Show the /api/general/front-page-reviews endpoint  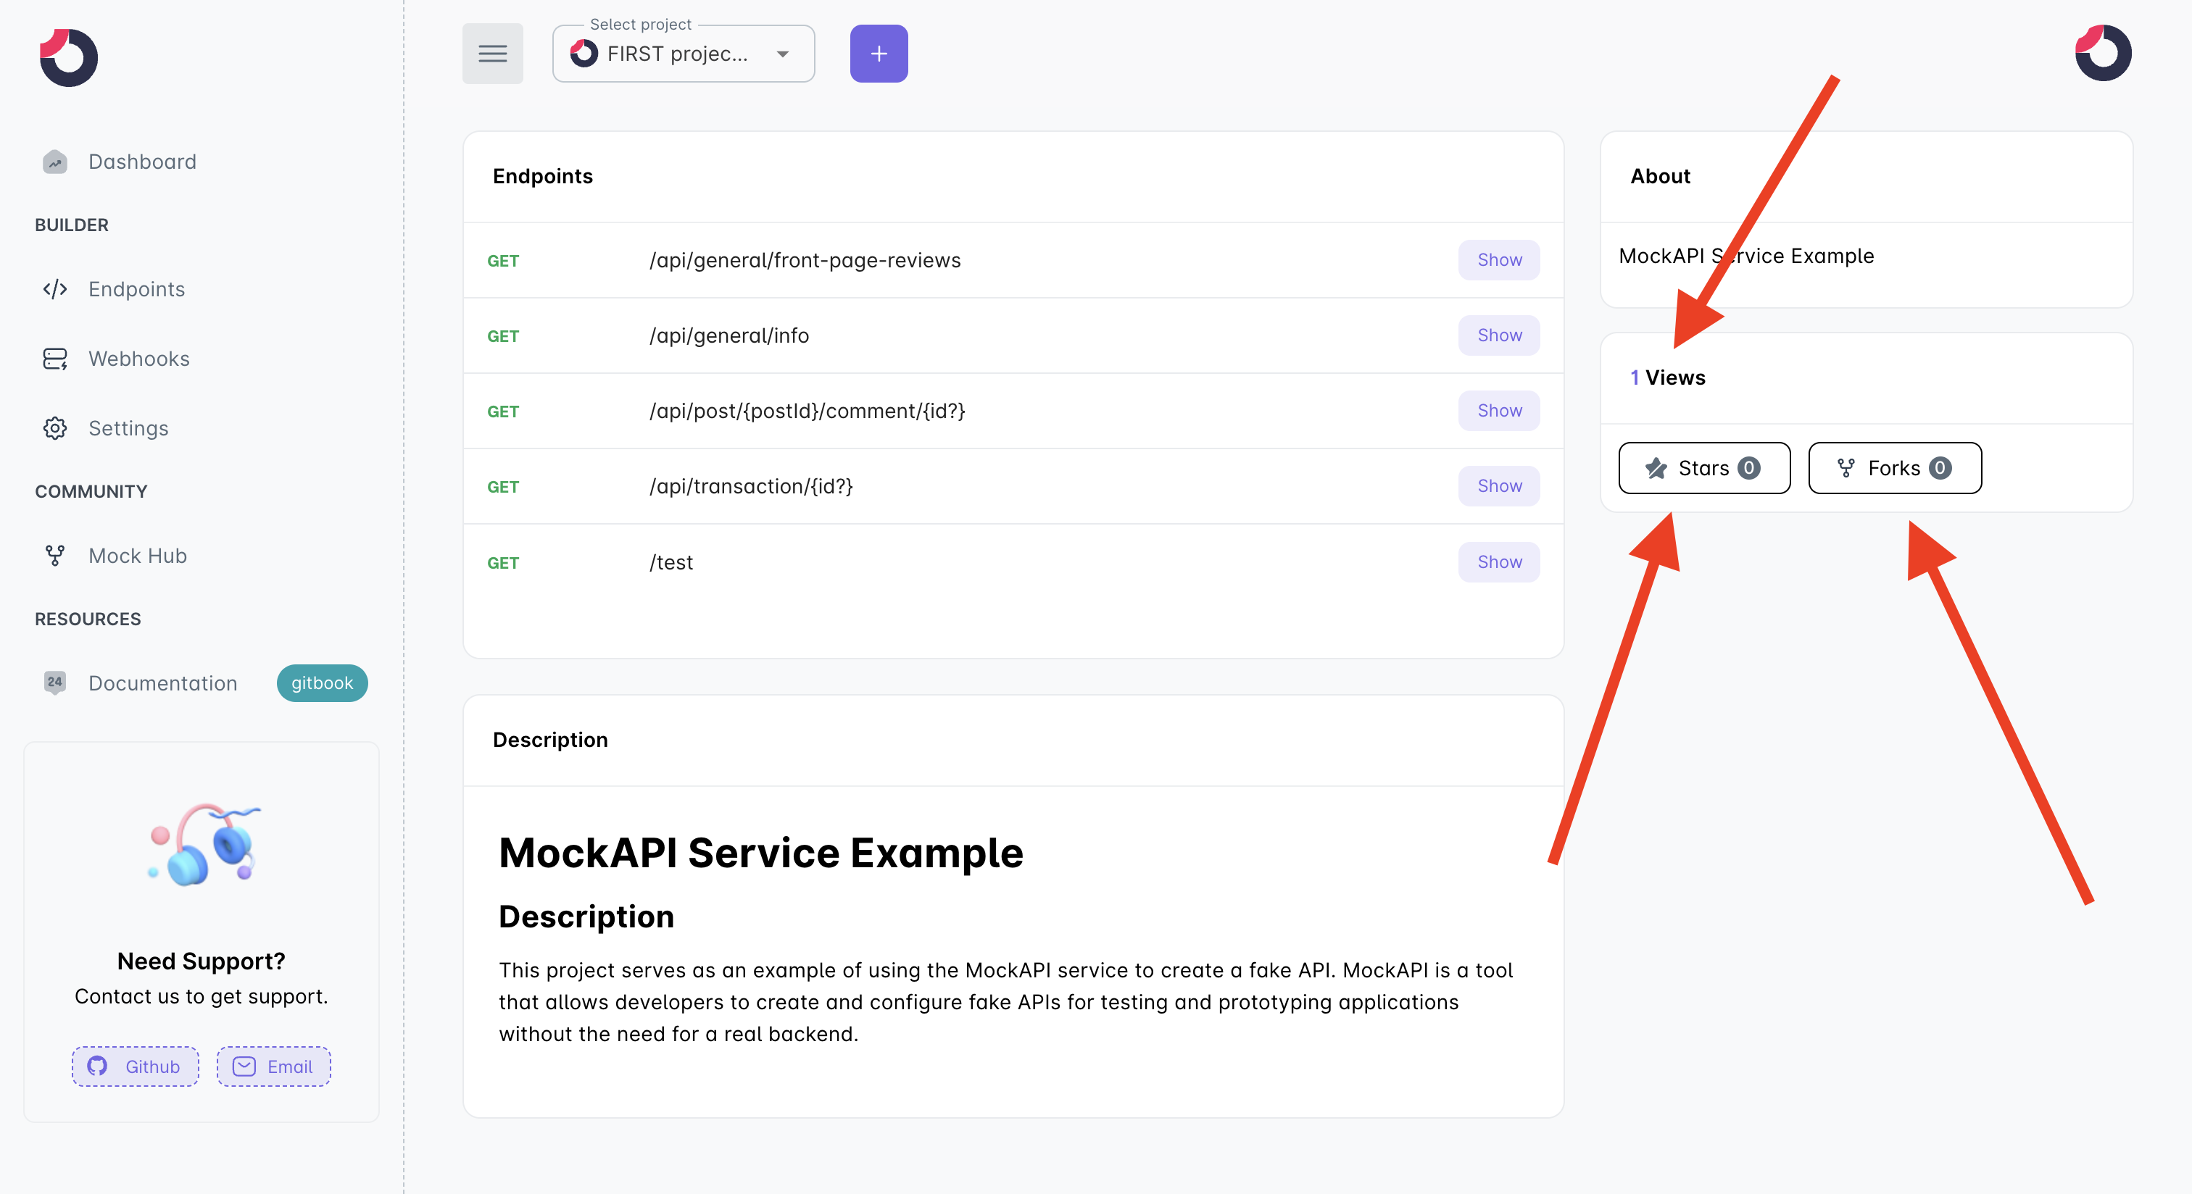(1498, 260)
